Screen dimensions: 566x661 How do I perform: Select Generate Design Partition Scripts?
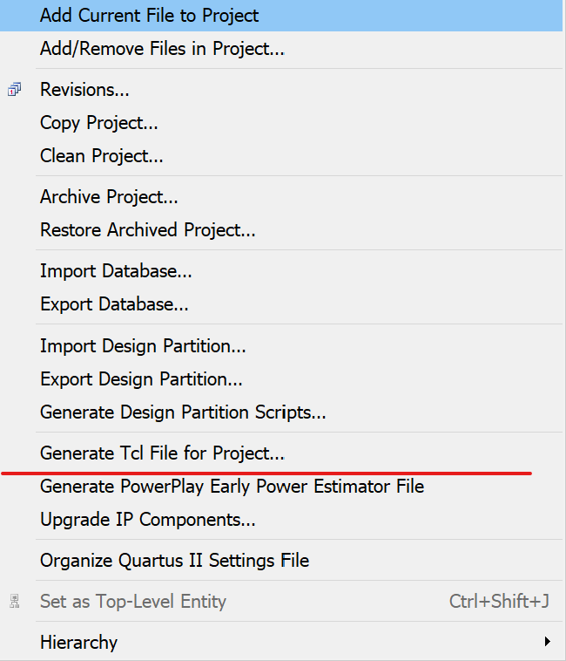click(x=183, y=412)
